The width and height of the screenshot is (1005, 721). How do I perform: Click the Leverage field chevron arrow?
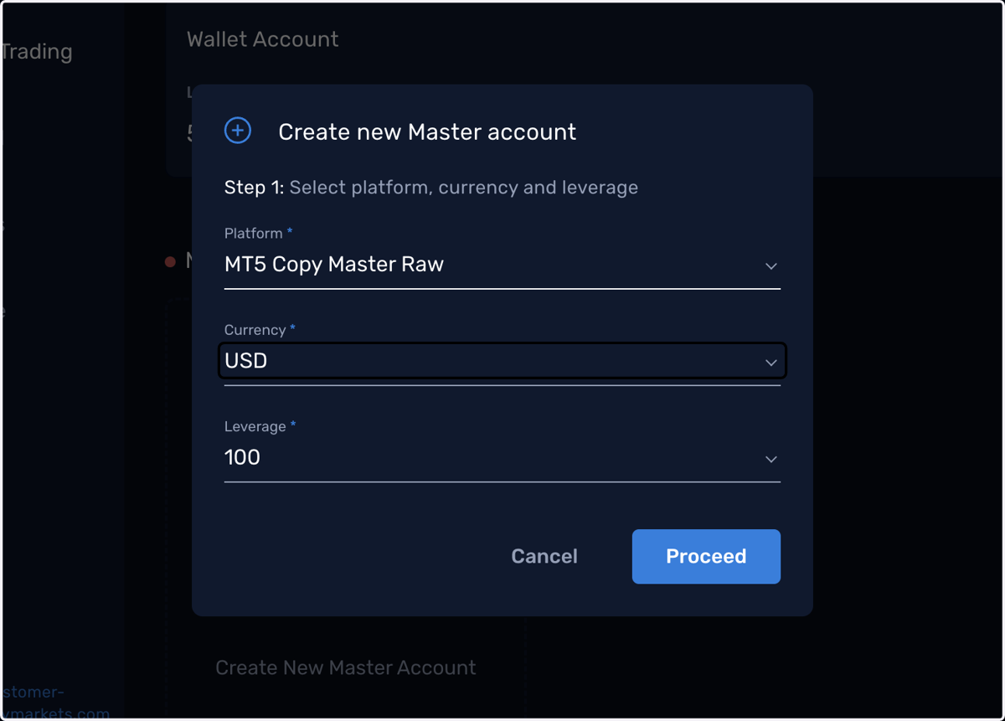[x=771, y=460]
